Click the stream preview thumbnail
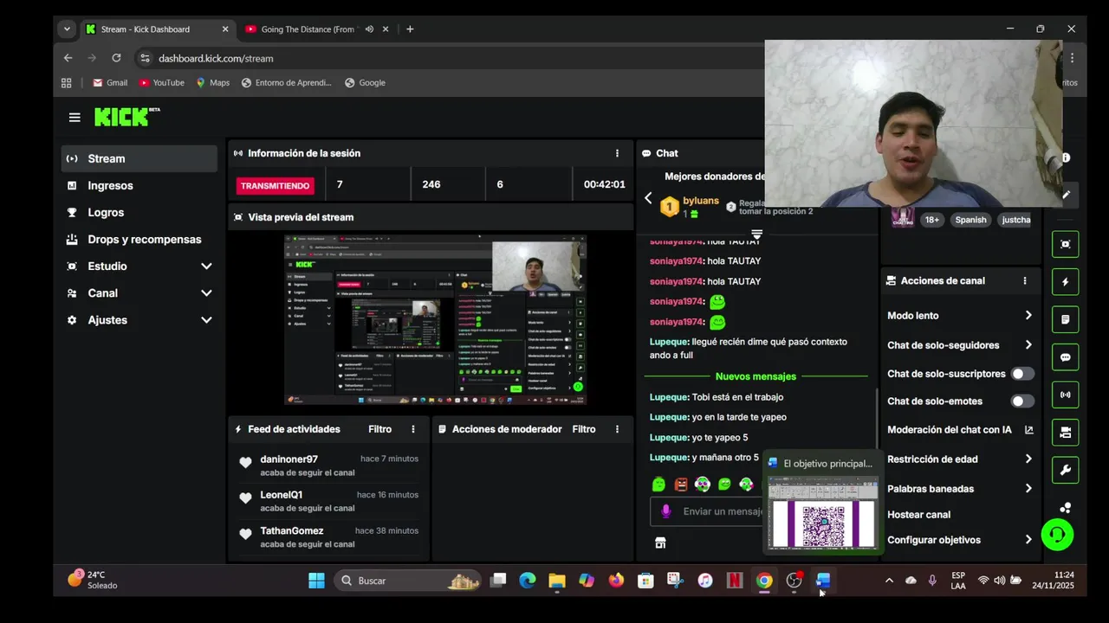 (x=436, y=320)
